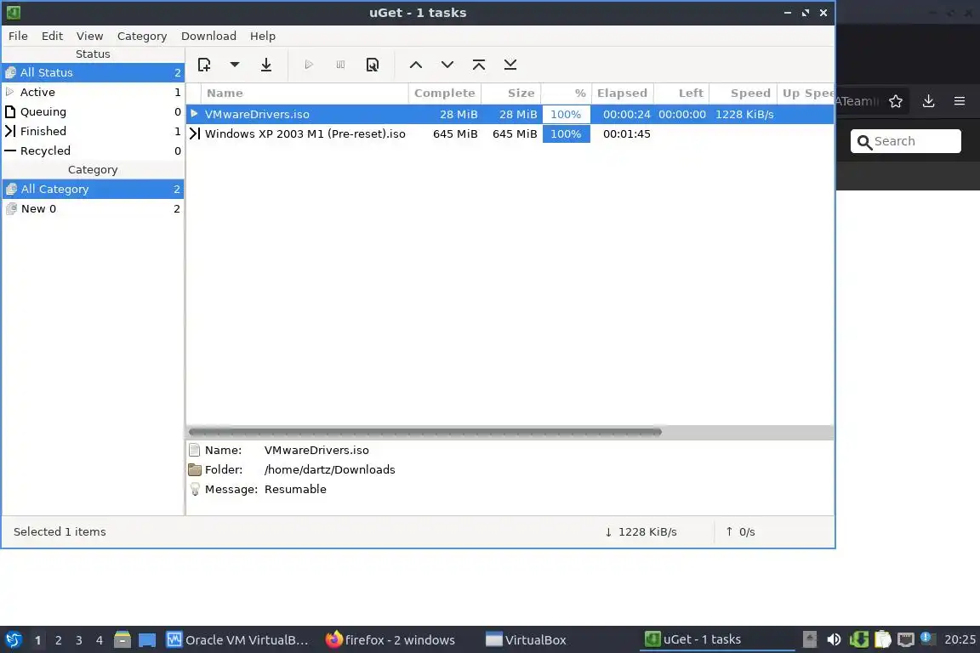Click the upload speed 0/s in status bar
Screen dimensions: 980x653
tap(747, 531)
